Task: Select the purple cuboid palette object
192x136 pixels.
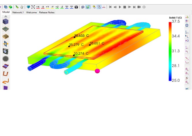Action: tap(5, 22)
